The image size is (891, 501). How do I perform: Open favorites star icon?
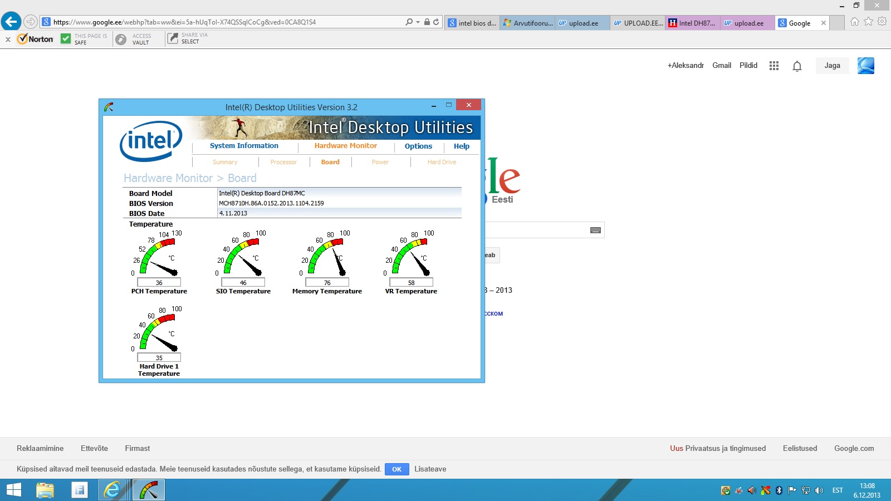[869, 22]
